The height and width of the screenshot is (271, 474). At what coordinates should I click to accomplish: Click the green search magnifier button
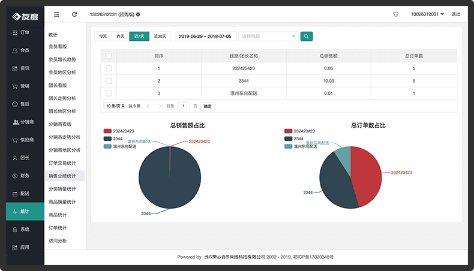click(x=306, y=36)
